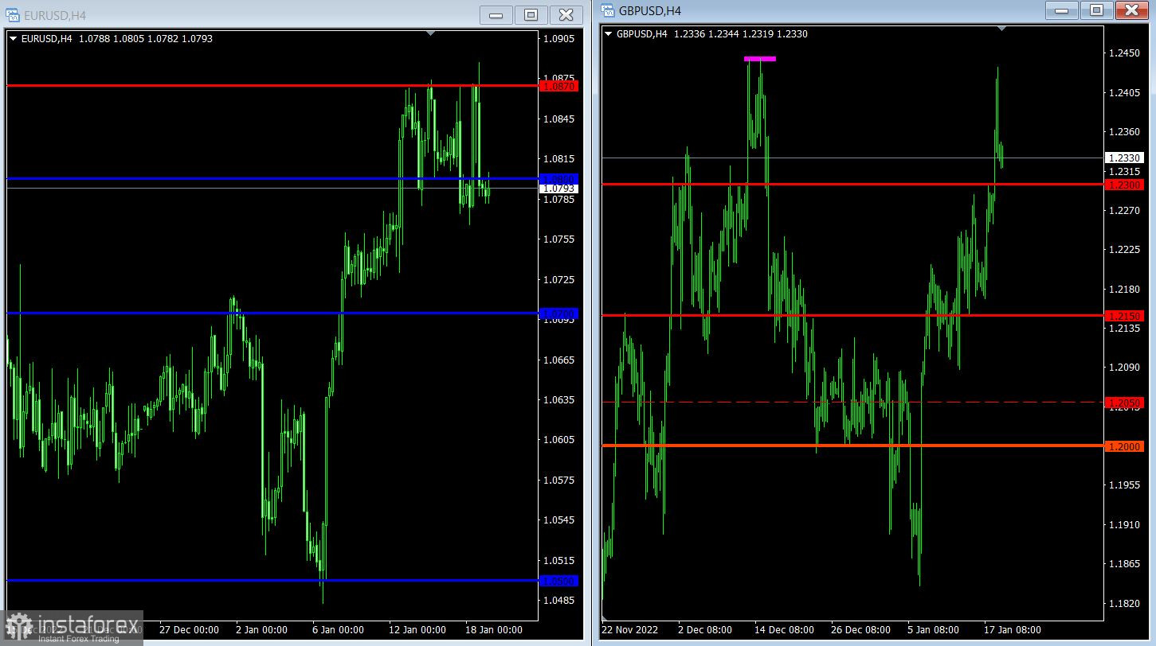Select red horizontal line at 1.0870 in EURUSD

[271, 85]
